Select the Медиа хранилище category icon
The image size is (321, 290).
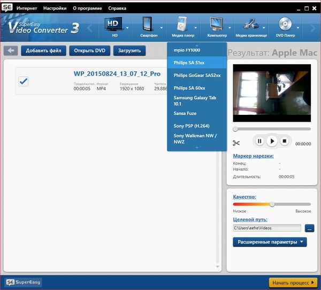(251, 24)
